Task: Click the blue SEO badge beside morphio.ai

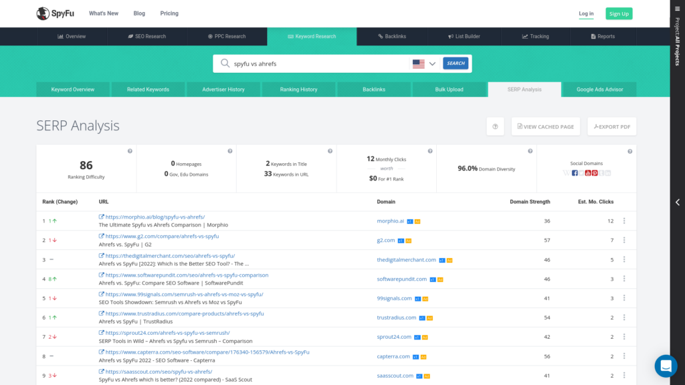Action: pos(410,221)
